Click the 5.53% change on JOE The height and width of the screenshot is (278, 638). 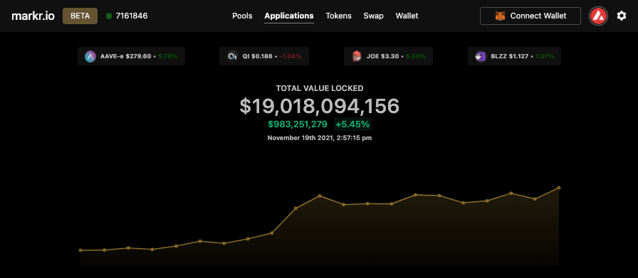tap(416, 56)
